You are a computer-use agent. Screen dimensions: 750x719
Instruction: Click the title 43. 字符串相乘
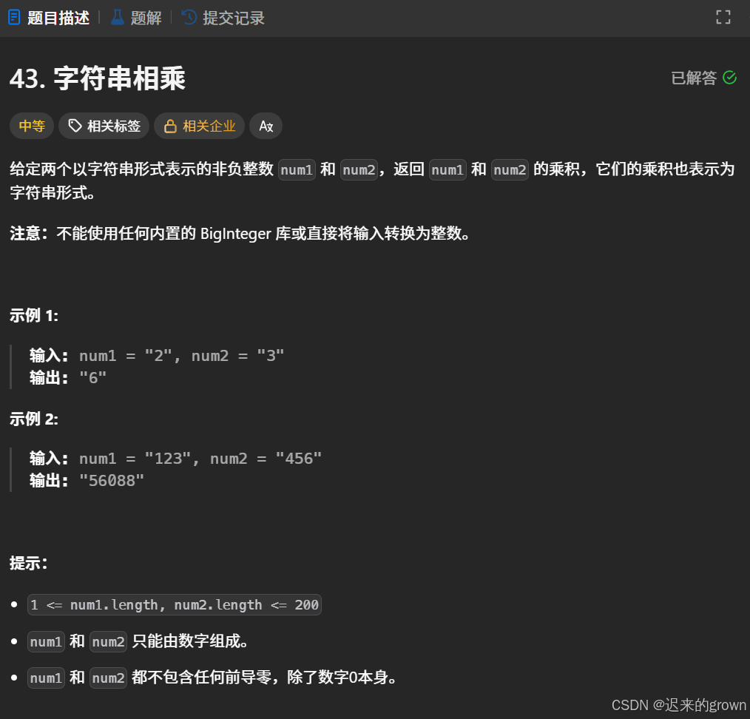coord(98,78)
